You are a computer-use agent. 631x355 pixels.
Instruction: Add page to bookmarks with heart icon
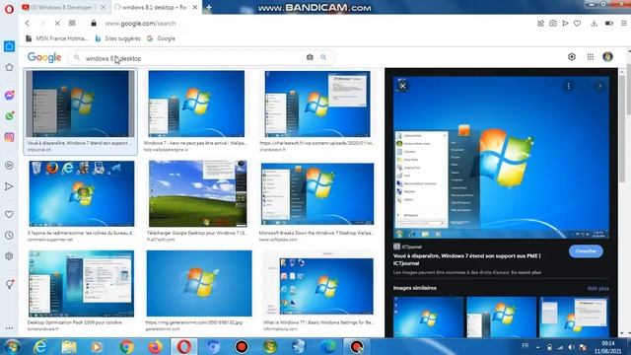577,24
